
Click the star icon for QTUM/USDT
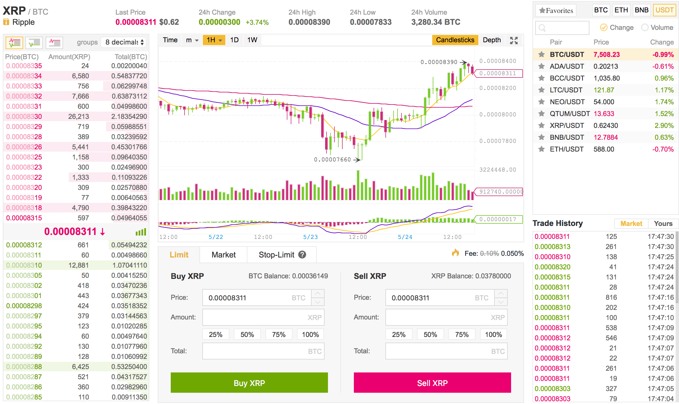point(541,114)
